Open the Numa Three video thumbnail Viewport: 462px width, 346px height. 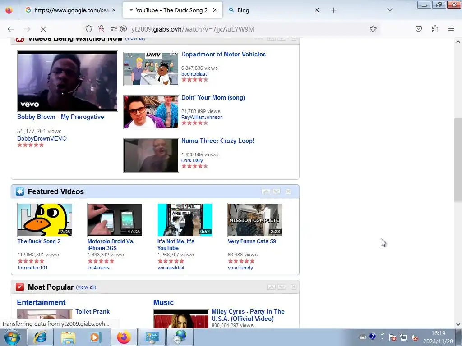click(151, 155)
